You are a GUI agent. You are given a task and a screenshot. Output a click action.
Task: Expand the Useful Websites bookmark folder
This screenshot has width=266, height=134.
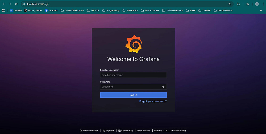[x=223, y=11]
